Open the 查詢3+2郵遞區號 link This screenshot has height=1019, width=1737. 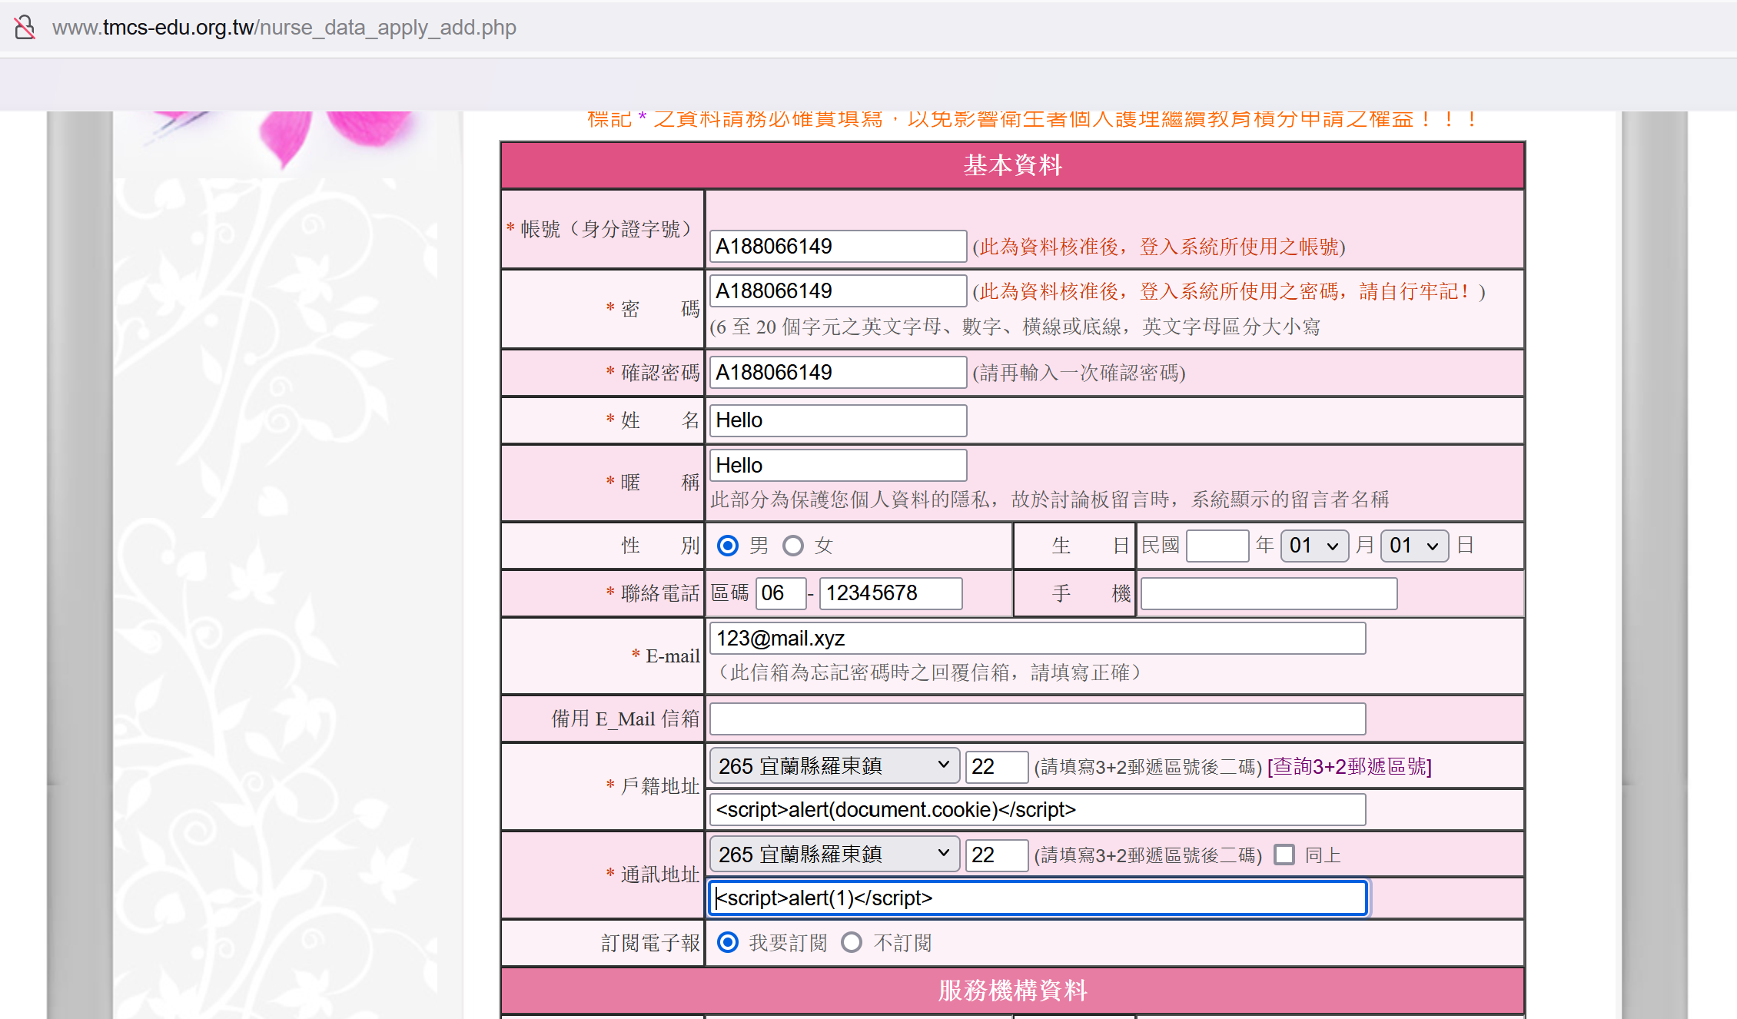1350,767
